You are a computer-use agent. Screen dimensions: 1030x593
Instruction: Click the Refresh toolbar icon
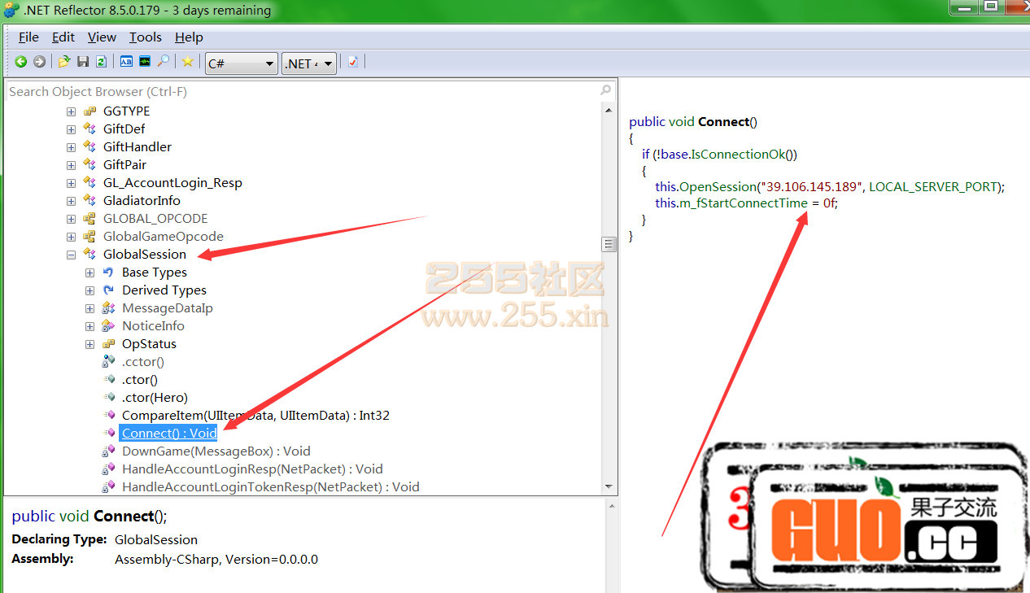tap(101, 62)
